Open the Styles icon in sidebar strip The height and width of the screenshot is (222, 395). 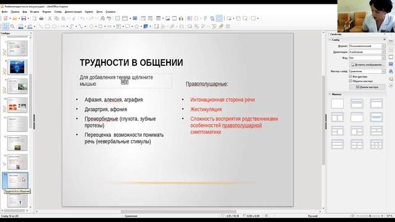(x=391, y=72)
